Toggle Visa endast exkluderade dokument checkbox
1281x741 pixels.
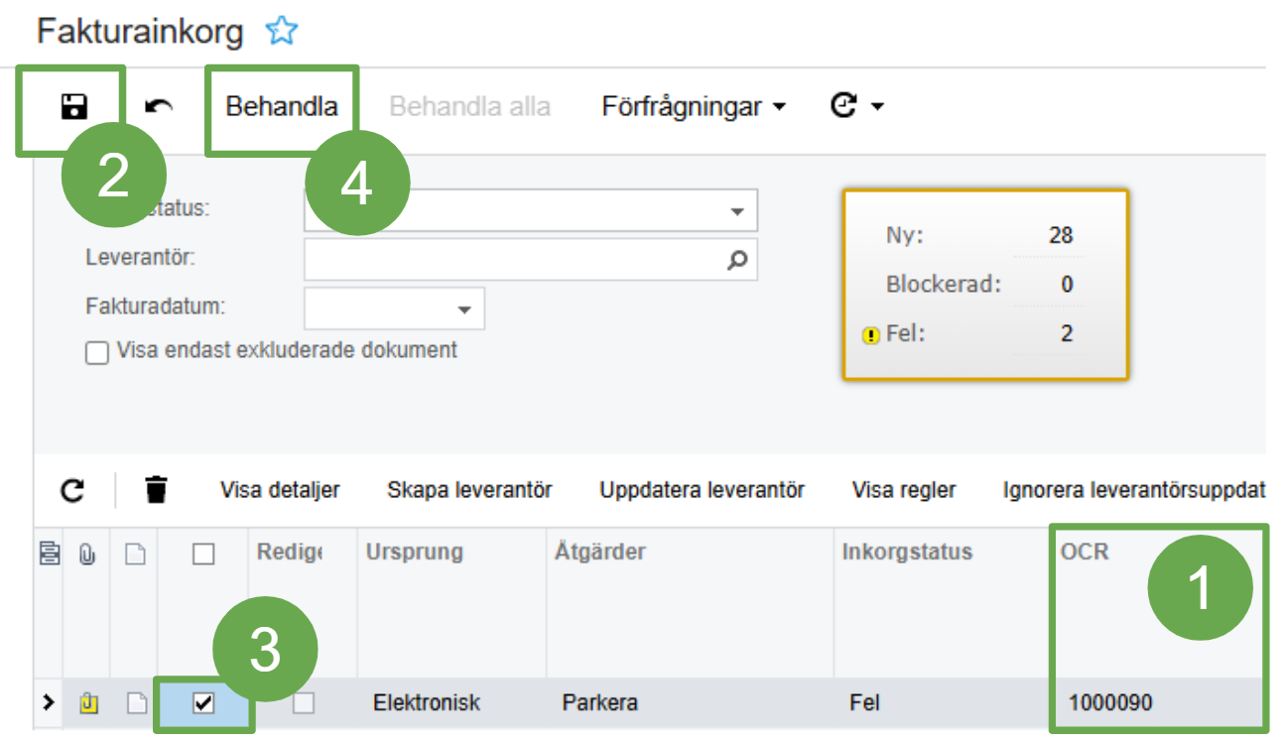(97, 352)
